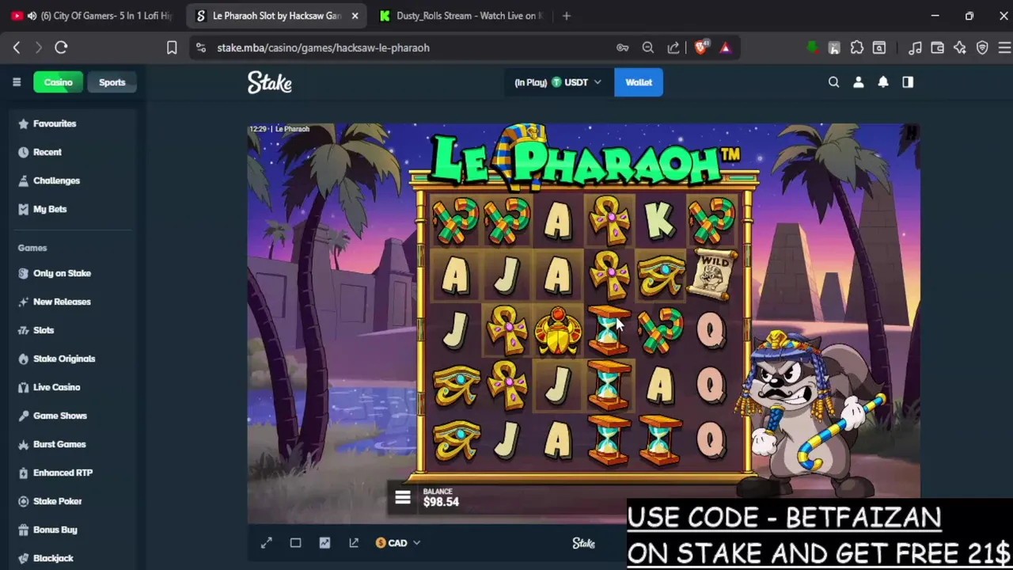Open the Stake hamburger sidebar menu
1013x570 pixels.
point(17,82)
